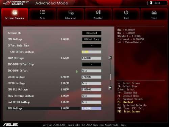Select the CPU PLL Voltage 1.80000 field
Viewport: 169px width, 127px height.
91,90
